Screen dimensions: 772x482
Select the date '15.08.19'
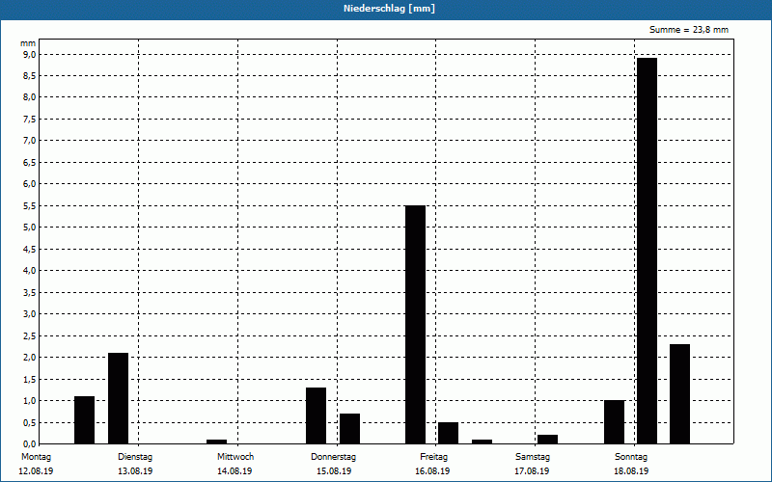[334, 471]
